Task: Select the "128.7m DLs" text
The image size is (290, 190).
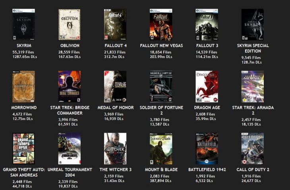Action: point(251,62)
